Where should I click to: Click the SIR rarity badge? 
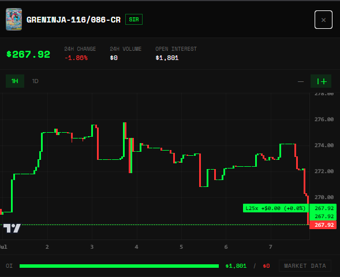coord(134,20)
